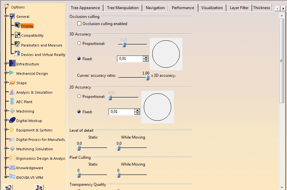This screenshot has height=190, width=287.
Task: Switch to the Visualization tab
Action: tap(212, 8)
